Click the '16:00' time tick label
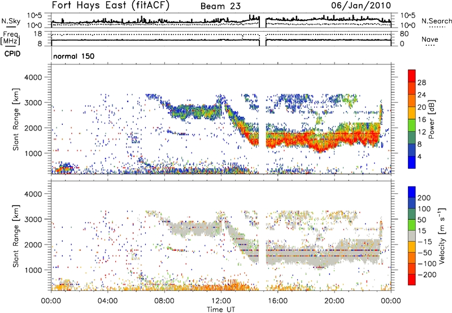 (x=277, y=301)
